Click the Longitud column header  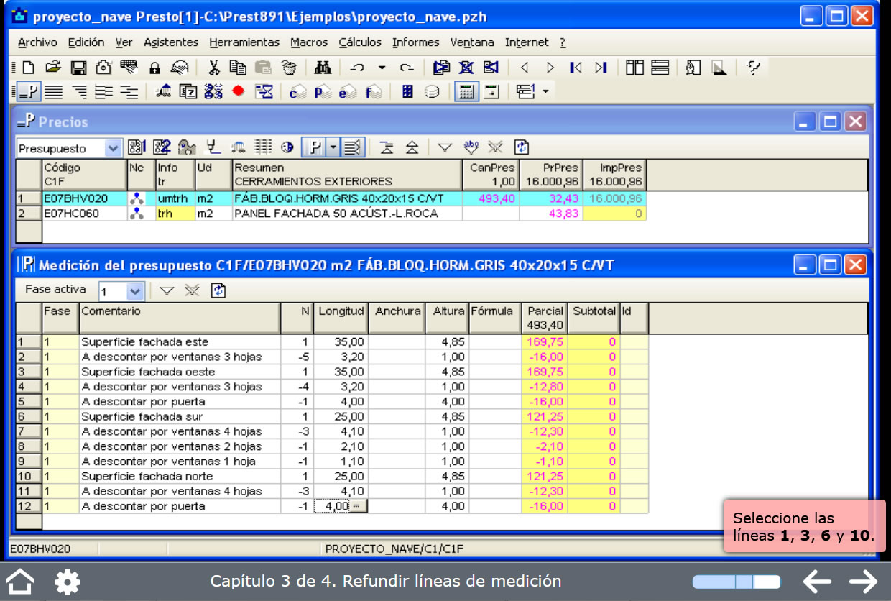[341, 318]
